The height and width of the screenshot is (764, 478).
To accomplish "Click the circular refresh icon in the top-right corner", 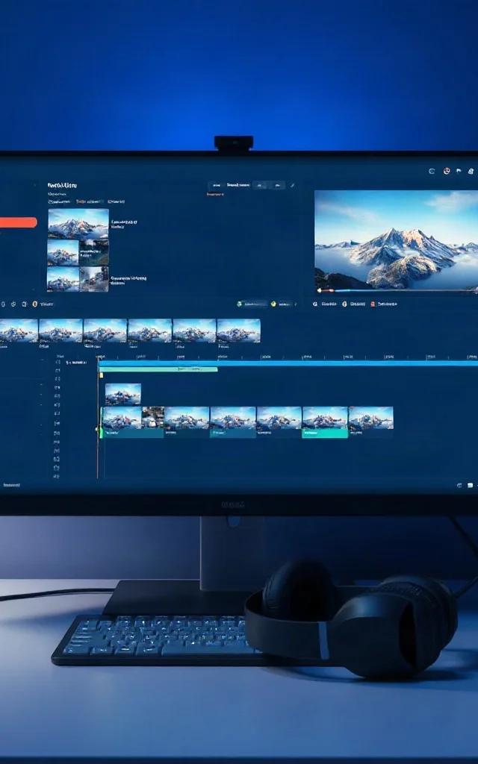I will [432, 171].
